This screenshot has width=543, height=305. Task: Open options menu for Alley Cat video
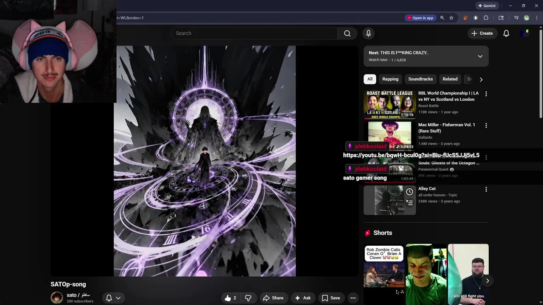(486, 190)
